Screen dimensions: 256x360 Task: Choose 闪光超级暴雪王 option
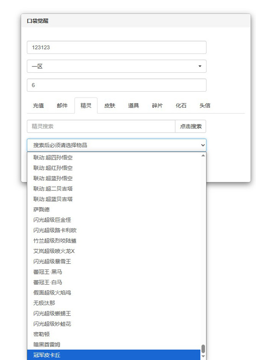click(113, 261)
